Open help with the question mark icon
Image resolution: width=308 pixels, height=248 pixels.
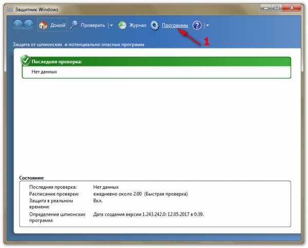tap(197, 25)
